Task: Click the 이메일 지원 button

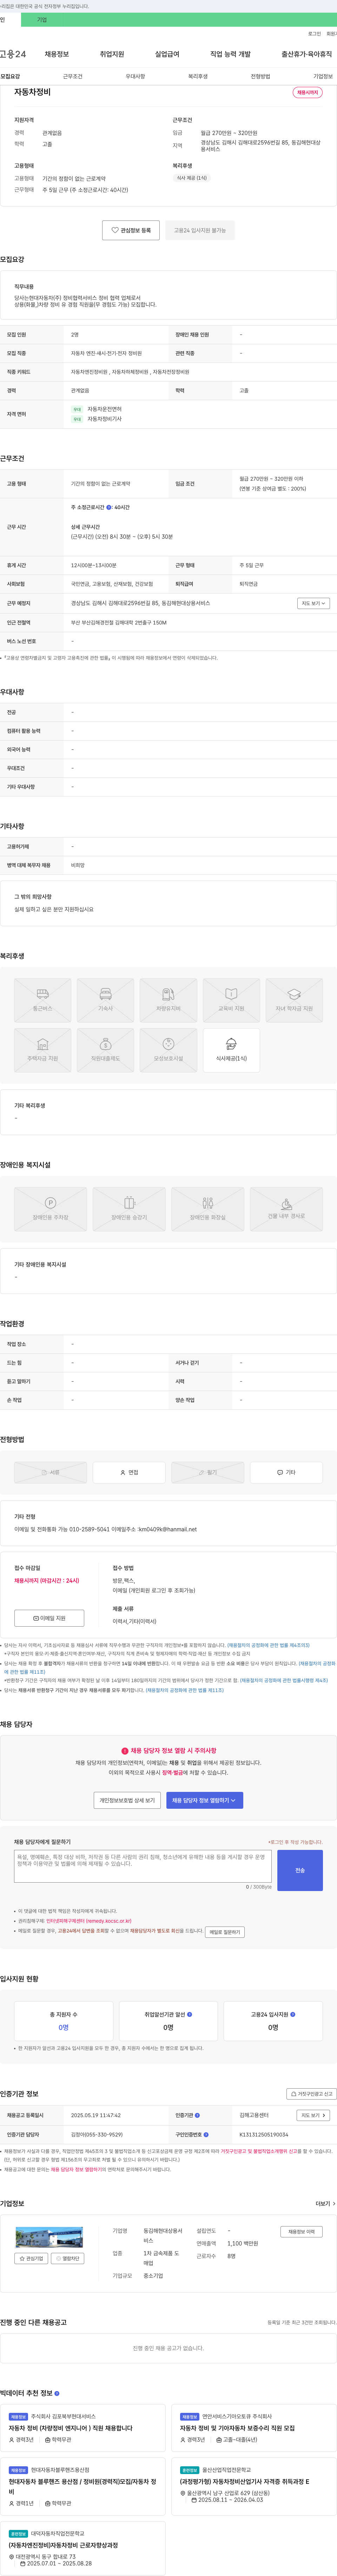Action: tap(49, 1618)
